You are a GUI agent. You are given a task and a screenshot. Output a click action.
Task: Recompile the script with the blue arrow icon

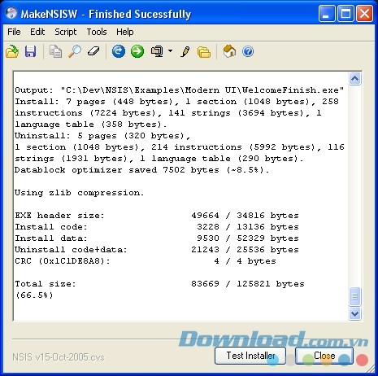point(119,51)
